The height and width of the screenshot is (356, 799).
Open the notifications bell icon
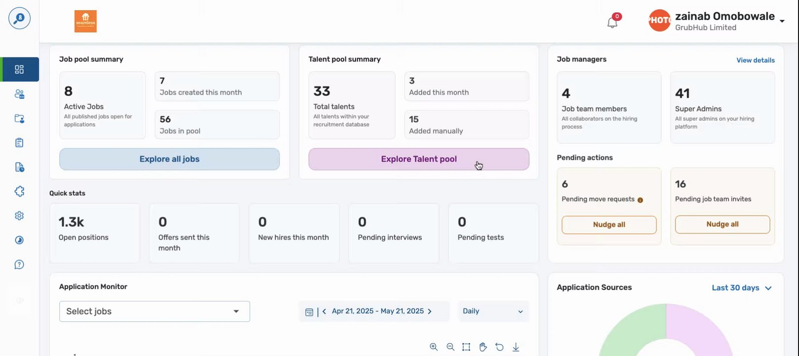coord(612,22)
